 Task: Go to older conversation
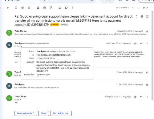coord(139,8)
